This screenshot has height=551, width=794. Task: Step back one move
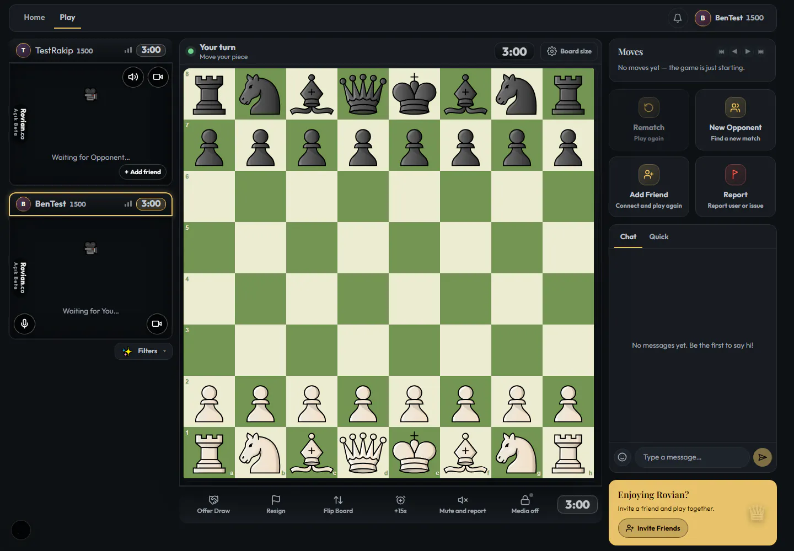pos(734,52)
